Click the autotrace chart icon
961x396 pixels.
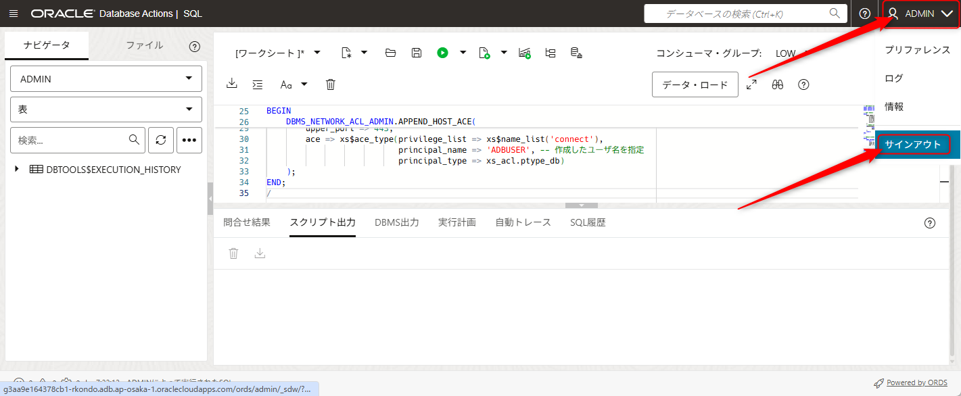coord(525,53)
